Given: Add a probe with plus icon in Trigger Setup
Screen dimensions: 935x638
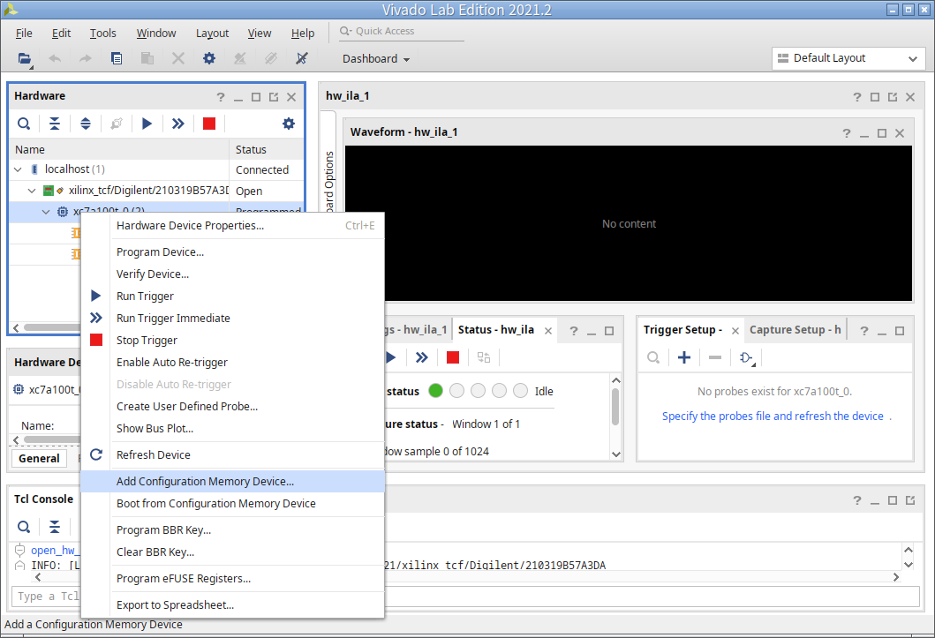Looking at the screenshot, I should (x=684, y=357).
